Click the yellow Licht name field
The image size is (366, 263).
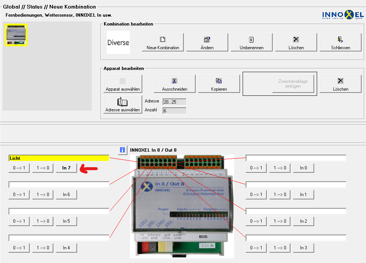point(59,158)
